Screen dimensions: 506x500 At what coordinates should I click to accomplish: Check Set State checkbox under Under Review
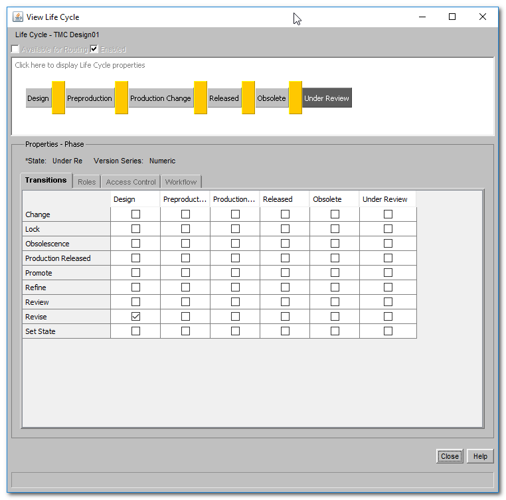[388, 331]
